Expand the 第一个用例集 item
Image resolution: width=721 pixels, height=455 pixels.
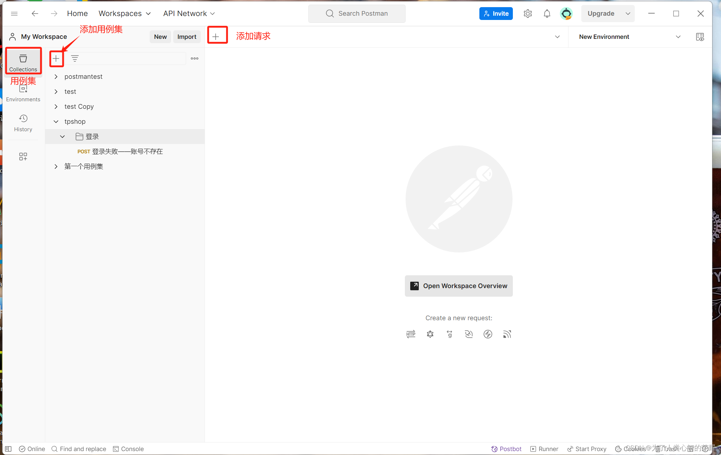(x=56, y=166)
